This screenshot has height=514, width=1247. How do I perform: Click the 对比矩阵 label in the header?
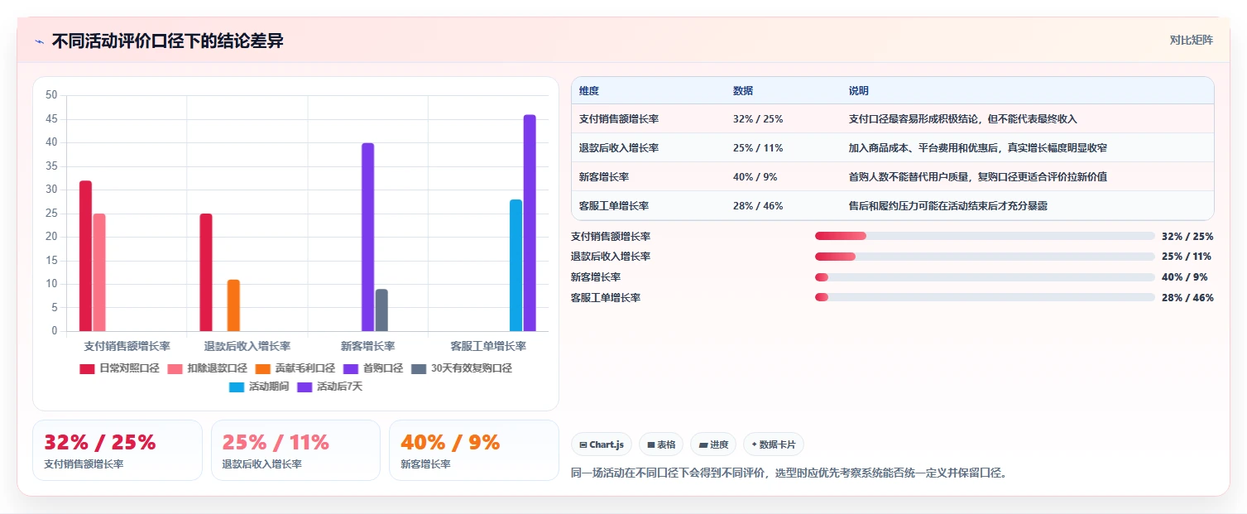(1192, 40)
